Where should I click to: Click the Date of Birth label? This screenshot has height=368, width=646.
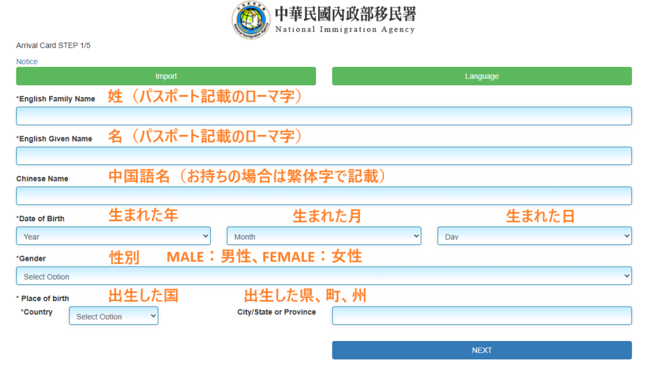tap(40, 219)
